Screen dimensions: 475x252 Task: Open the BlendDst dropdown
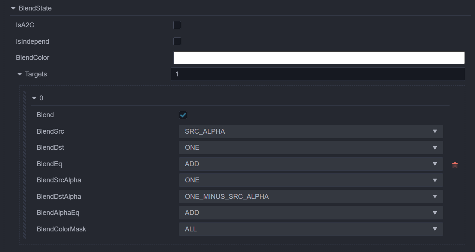click(x=311, y=148)
